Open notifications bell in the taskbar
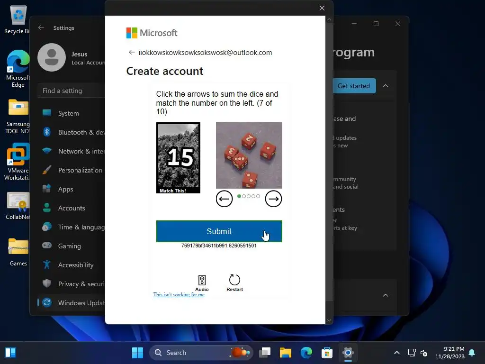Screen dimensions: 485x364 coord(472,353)
